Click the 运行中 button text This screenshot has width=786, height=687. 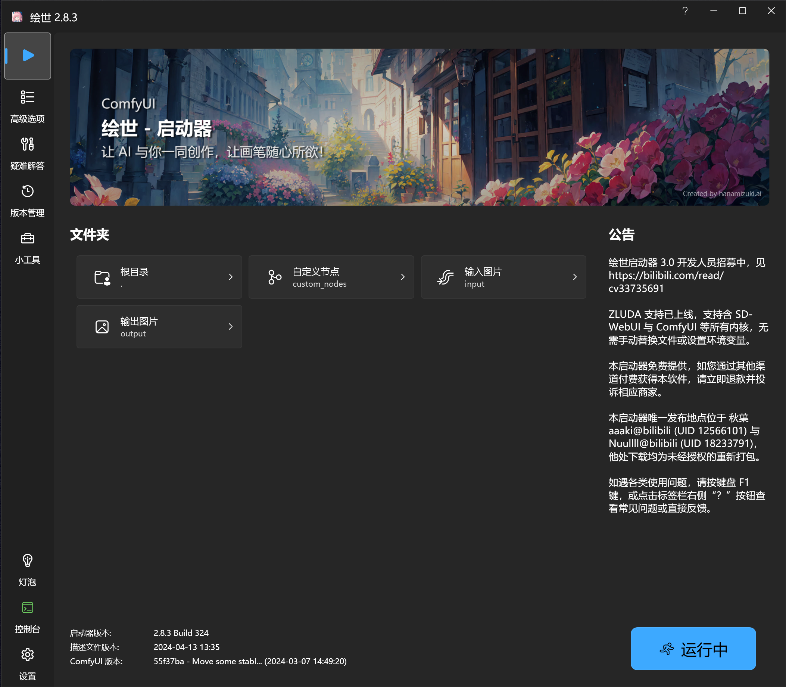point(704,650)
